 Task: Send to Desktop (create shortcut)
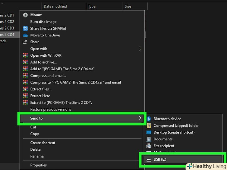183,132
